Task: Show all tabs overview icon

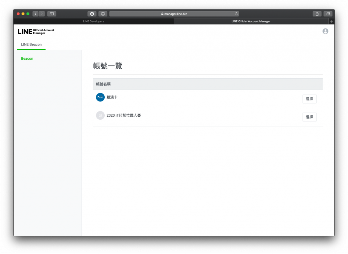Action: 328,14
